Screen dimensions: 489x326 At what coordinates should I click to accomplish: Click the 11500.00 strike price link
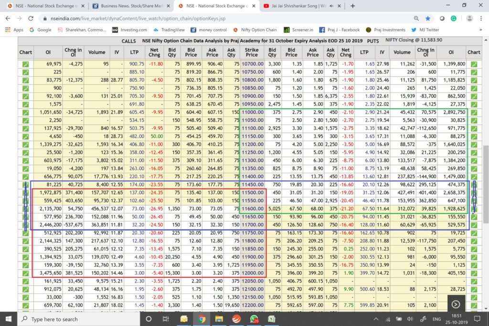coord(252,191)
